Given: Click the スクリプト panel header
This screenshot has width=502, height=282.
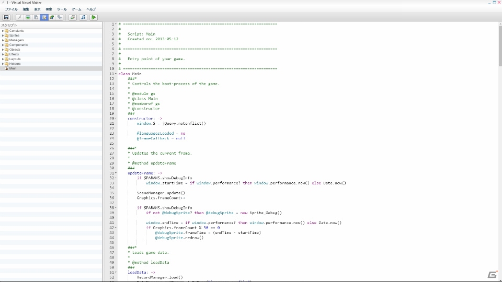Looking at the screenshot, I should 9,25.
